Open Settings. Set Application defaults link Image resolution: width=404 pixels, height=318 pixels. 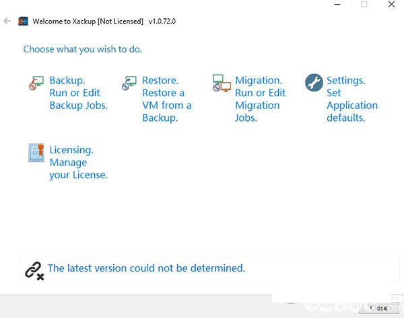pos(352,99)
